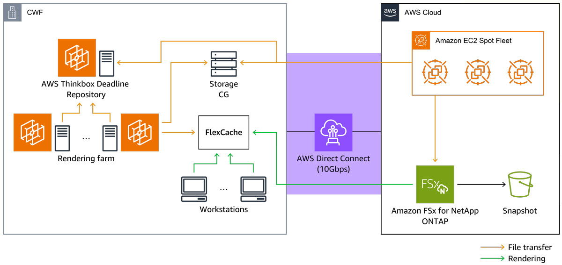This screenshot has width=562, height=265.
Task: Click the AWS Thinkbox Deadline Repository orange icon
Action: 77,58
